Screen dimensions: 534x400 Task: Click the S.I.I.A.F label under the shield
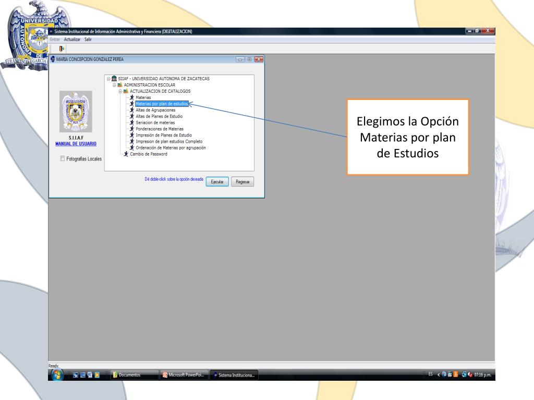click(x=76, y=137)
